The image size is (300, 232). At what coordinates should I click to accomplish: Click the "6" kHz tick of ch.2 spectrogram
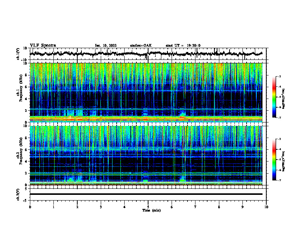click(x=26, y=149)
